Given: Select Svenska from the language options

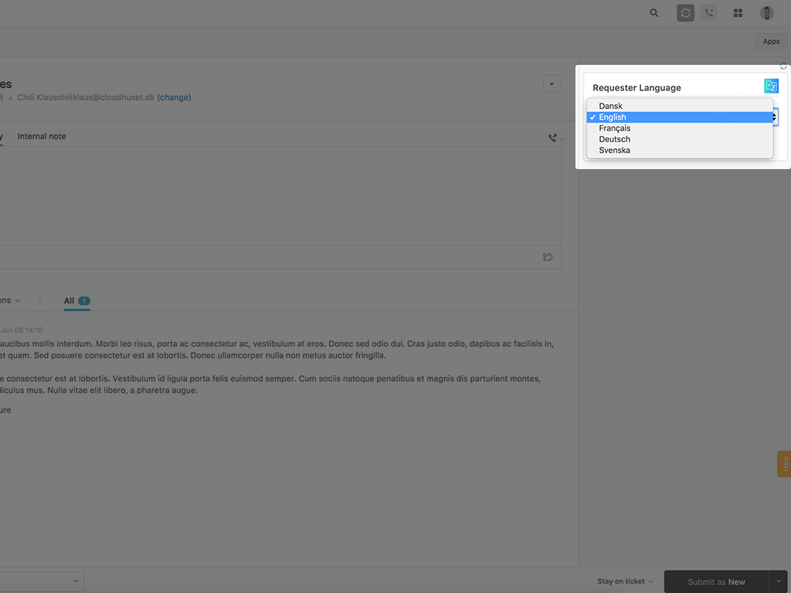Looking at the screenshot, I should pos(615,151).
